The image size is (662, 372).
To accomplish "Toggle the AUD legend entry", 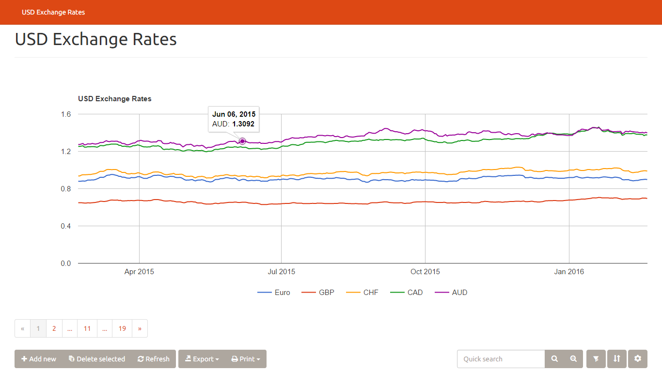I will click(x=452, y=293).
